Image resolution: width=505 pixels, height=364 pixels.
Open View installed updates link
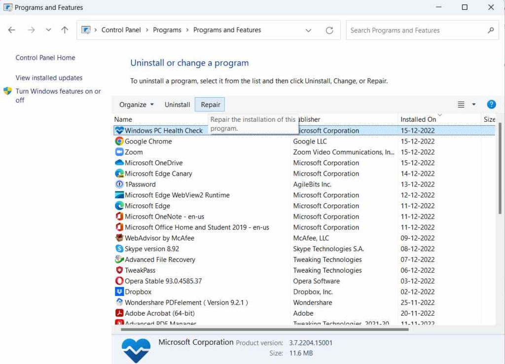pyautogui.click(x=49, y=77)
